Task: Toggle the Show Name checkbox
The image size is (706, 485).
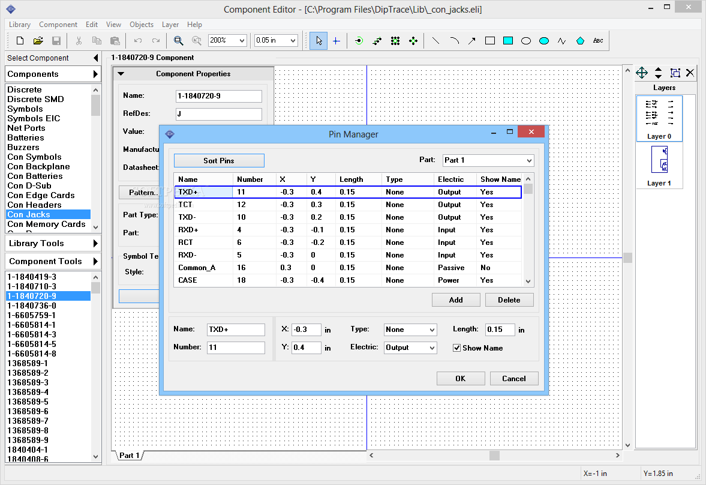Action: (456, 348)
